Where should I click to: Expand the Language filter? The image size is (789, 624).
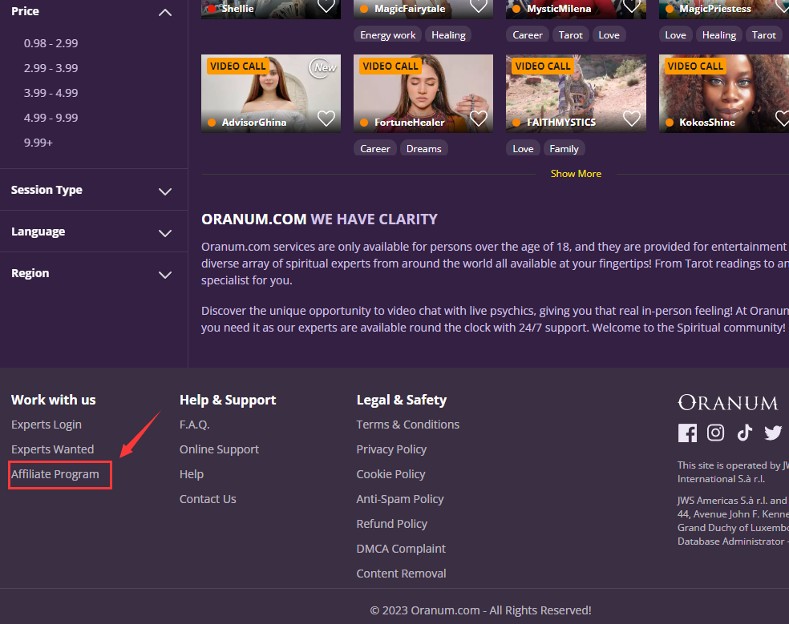click(165, 233)
